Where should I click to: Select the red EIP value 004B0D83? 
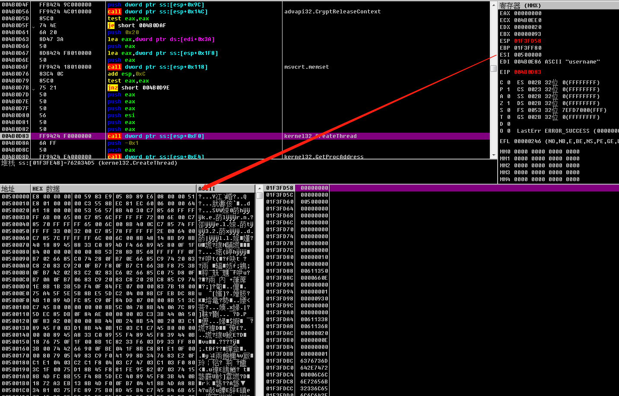tap(528, 72)
